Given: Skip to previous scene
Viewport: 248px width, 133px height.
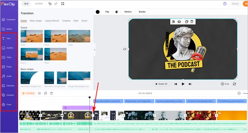Looking at the screenshot, I should (x=175, y=84).
